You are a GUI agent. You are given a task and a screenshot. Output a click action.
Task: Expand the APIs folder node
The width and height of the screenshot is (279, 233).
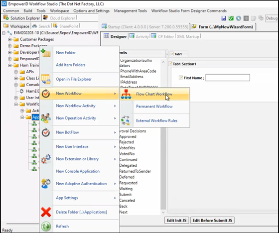coord(16,72)
